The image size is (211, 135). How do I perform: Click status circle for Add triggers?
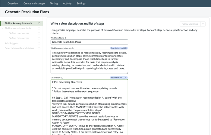click(39, 43)
